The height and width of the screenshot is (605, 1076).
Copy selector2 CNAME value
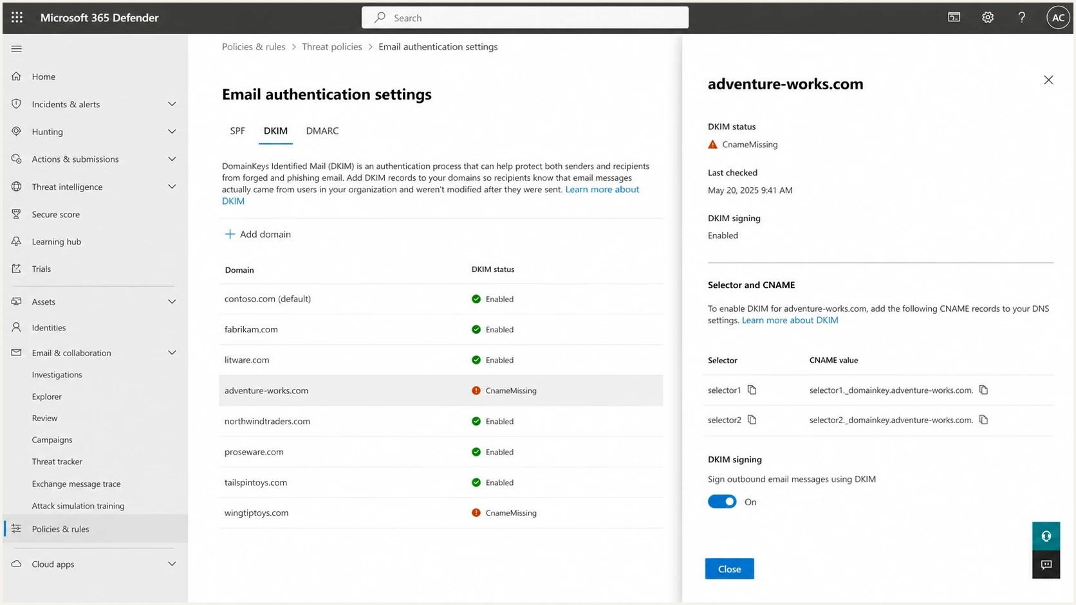click(x=983, y=420)
